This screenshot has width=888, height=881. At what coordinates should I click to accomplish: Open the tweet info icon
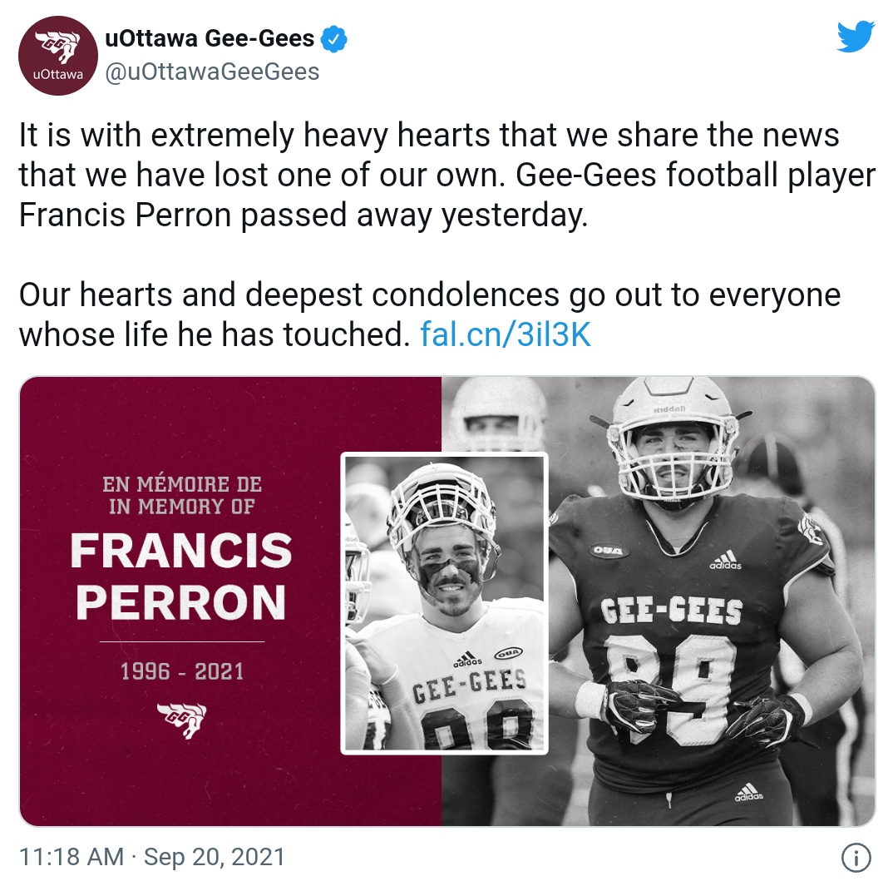click(855, 857)
